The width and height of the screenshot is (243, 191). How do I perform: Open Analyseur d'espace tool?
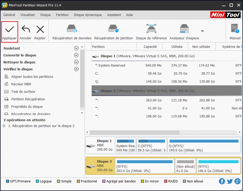[x=184, y=32]
